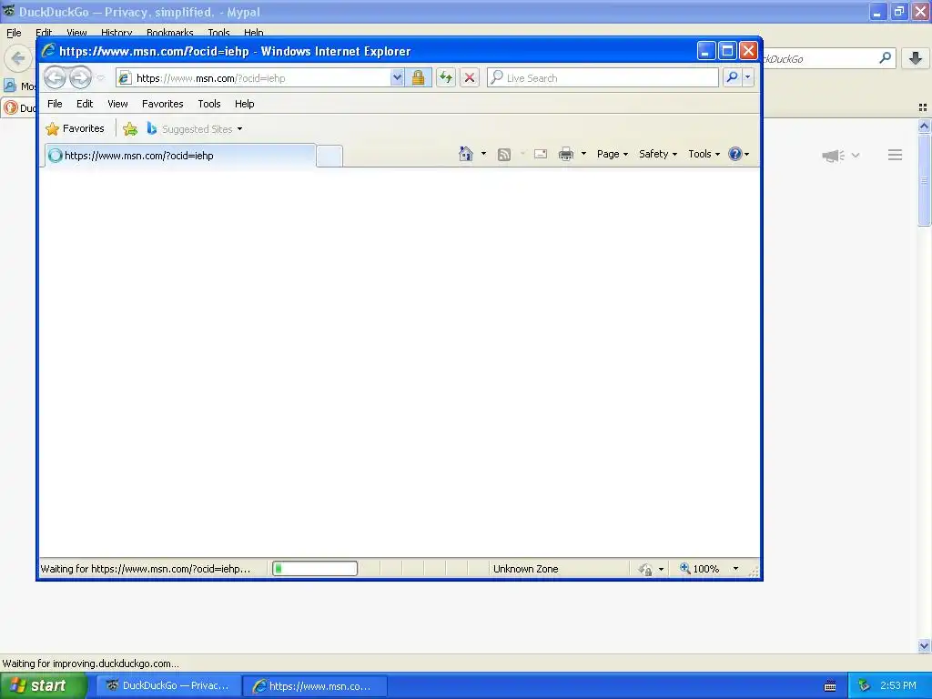Screen dimensions: 932x699
Task: Click the security lock icon in IE
Action: [419, 78]
